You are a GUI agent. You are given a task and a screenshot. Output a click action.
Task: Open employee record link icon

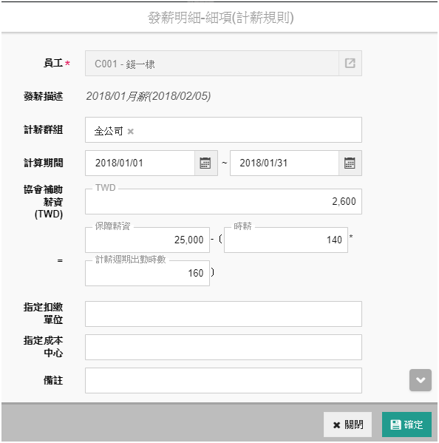coord(350,64)
